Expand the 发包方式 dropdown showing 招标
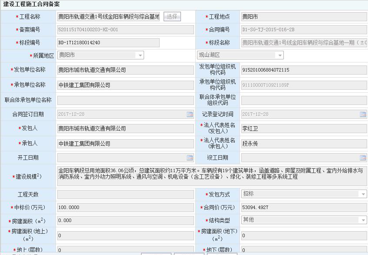 pos(363,194)
